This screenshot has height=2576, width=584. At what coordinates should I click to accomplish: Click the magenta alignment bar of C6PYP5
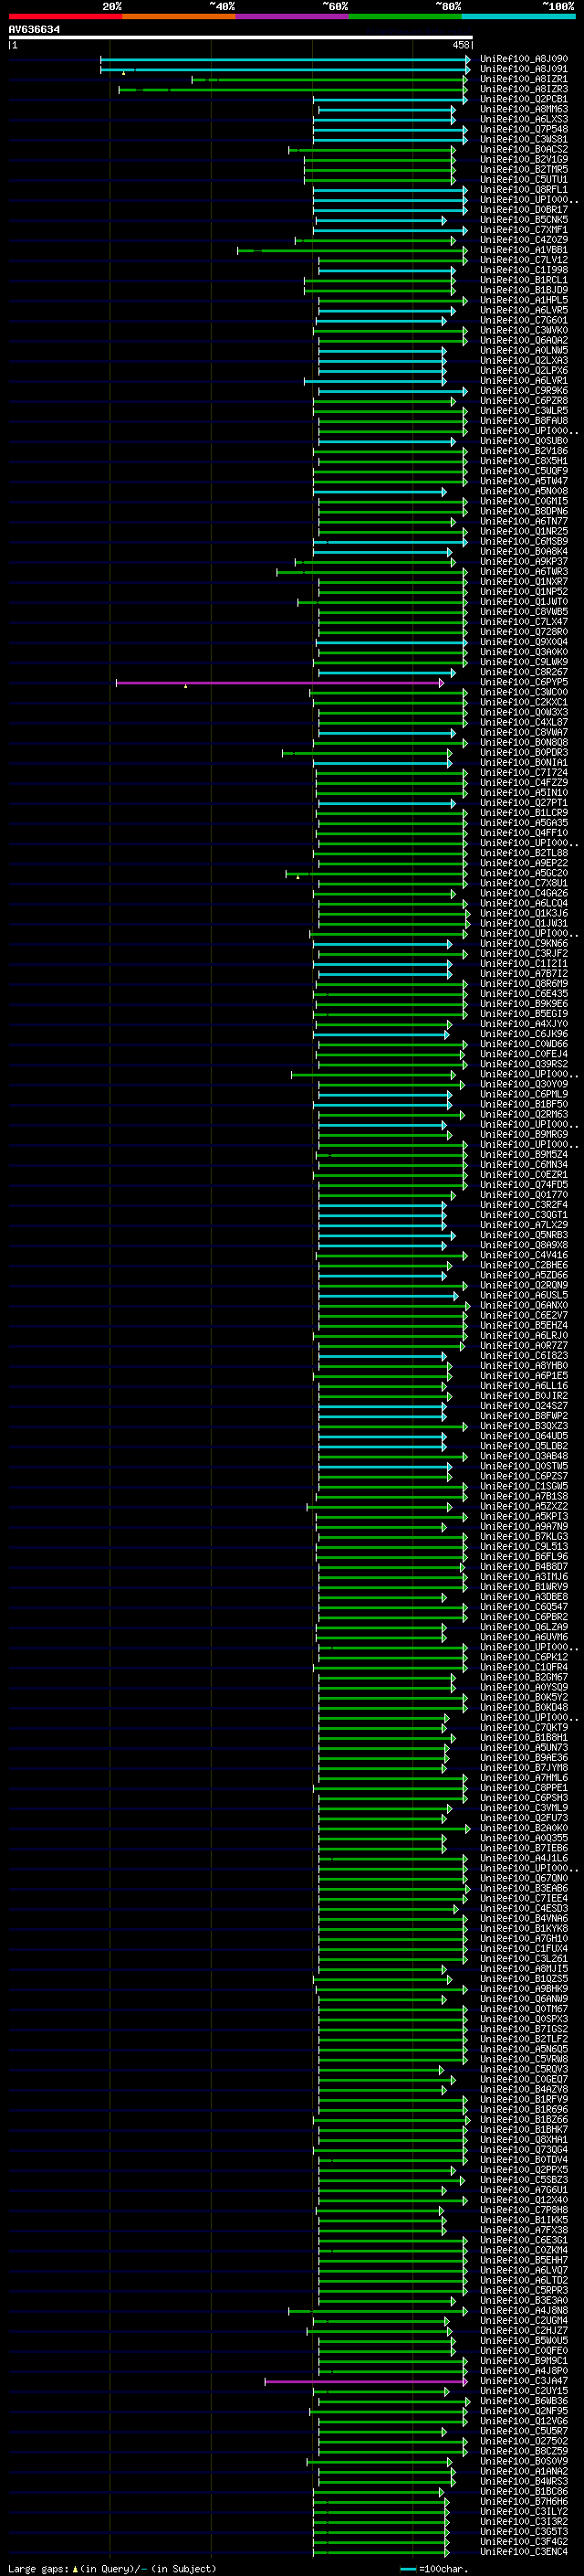coord(279,683)
